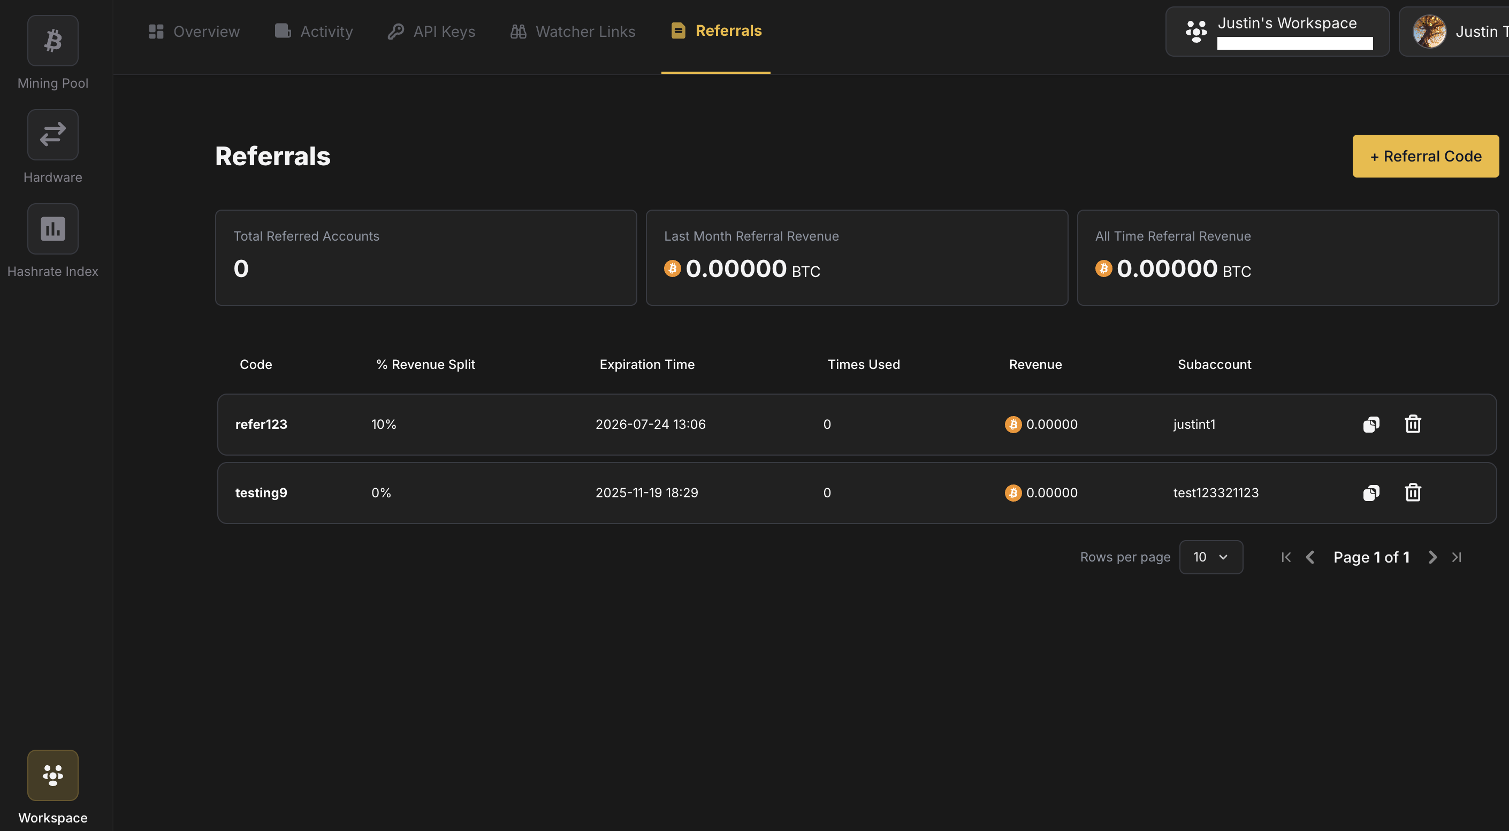Click the Times Used column header
The height and width of the screenshot is (831, 1509).
click(864, 365)
